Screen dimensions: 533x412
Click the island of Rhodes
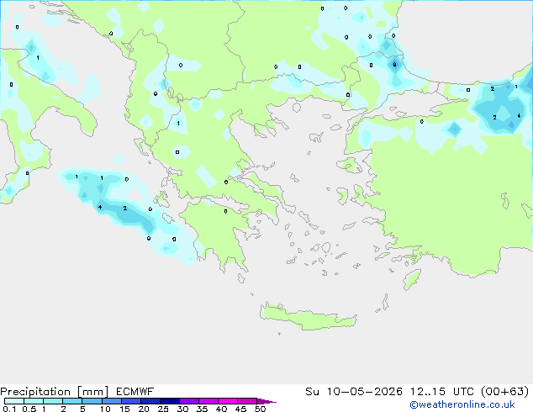click(x=412, y=279)
